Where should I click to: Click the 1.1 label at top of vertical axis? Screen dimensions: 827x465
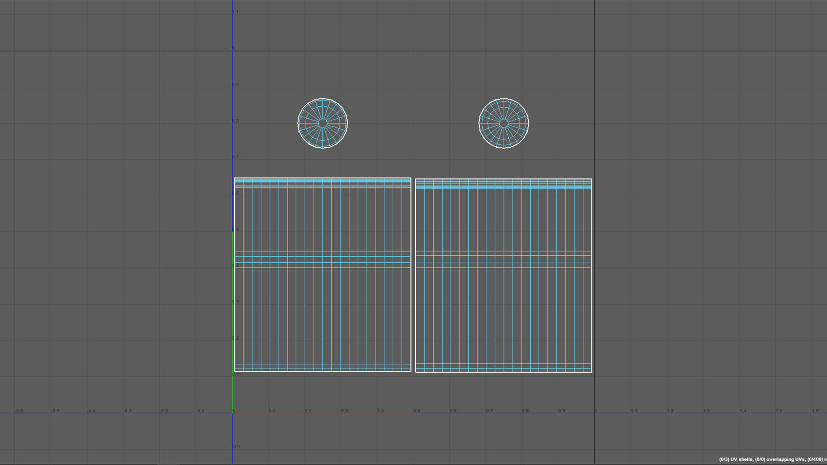(235, 12)
